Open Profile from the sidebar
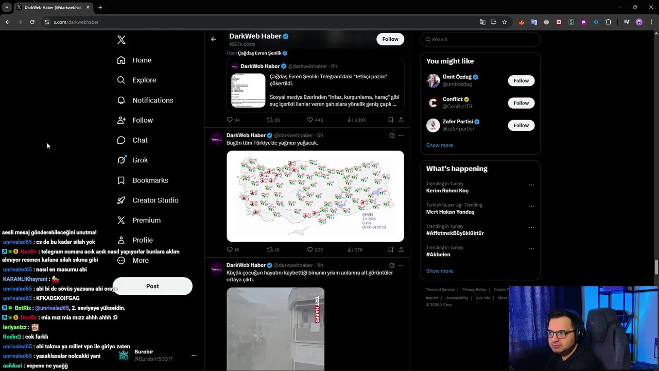The height and width of the screenshot is (371, 659). (x=135, y=240)
